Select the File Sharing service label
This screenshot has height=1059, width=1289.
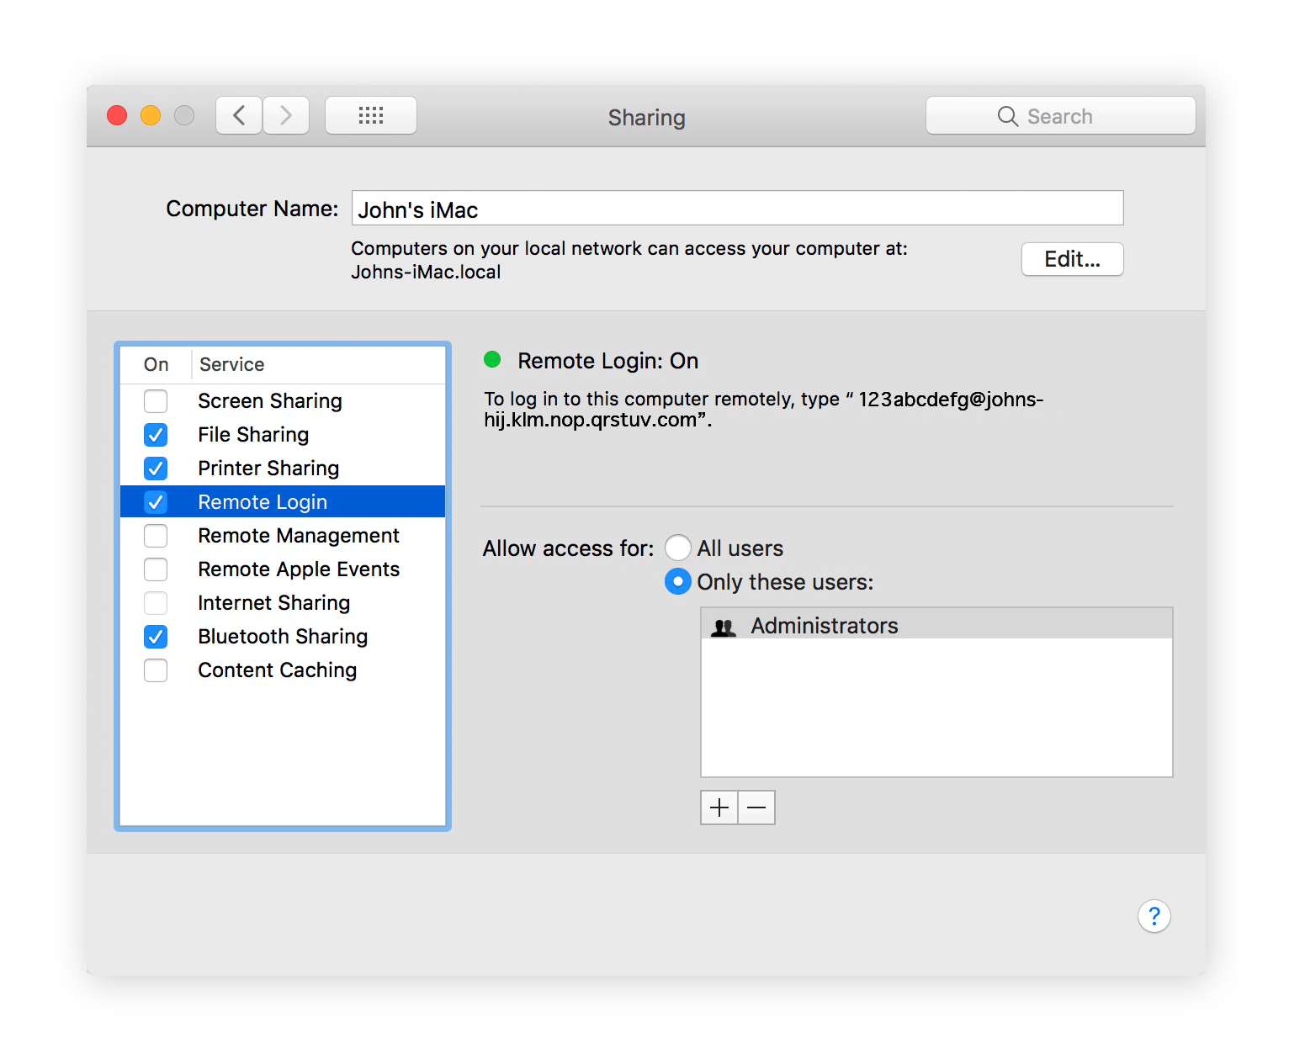coord(253,435)
